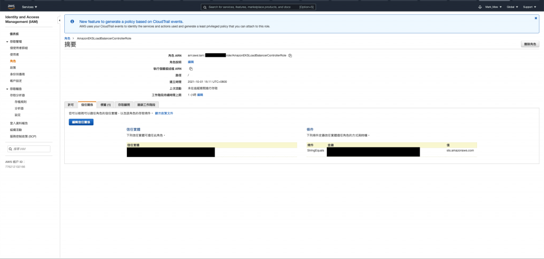Copy the instance profile ARN
The width and height of the screenshot is (544, 259).
point(191,68)
